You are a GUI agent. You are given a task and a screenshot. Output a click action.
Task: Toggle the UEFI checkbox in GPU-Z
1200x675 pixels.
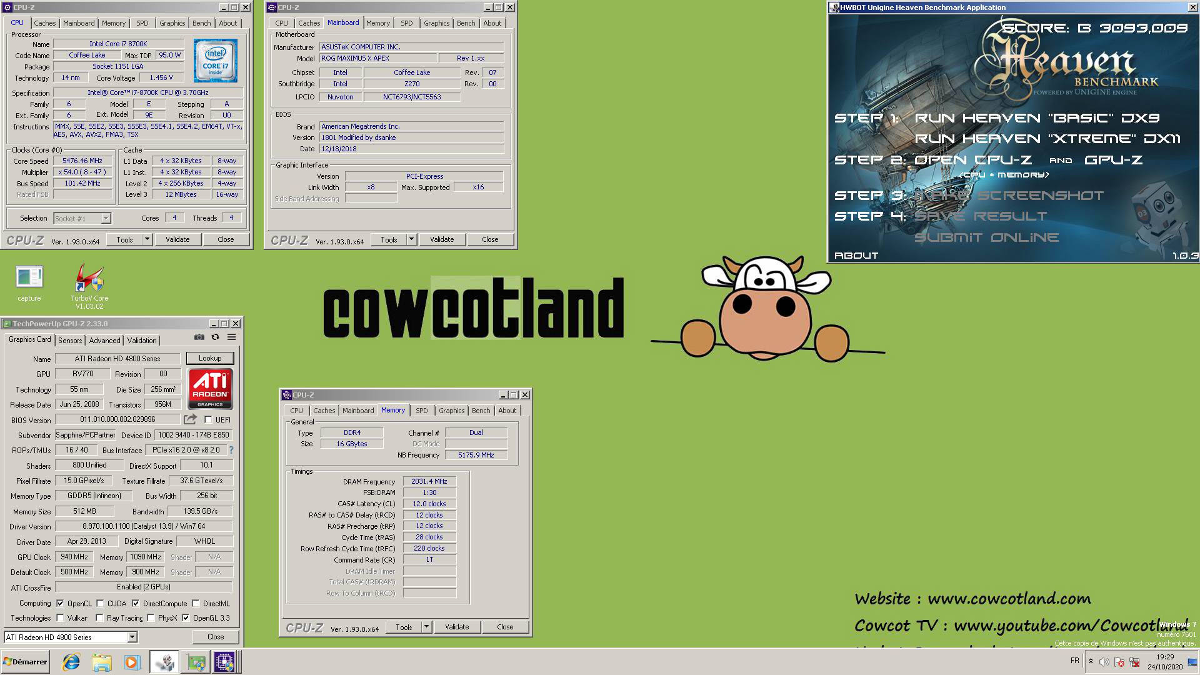(x=208, y=420)
